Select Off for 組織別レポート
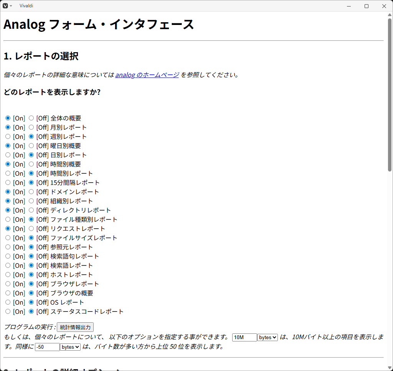This screenshot has height=371, width=393. (31, 201)
